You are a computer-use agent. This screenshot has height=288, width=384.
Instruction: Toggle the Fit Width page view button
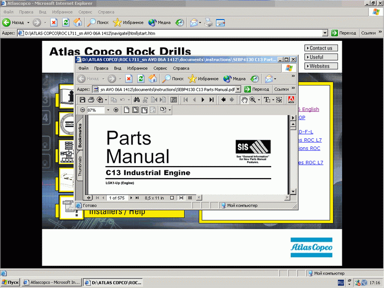tap(144, 110)
